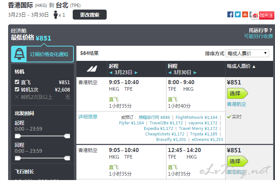Click second flight return time 12:45–14:20
The image size is (275, 183).
click(185, 150)
